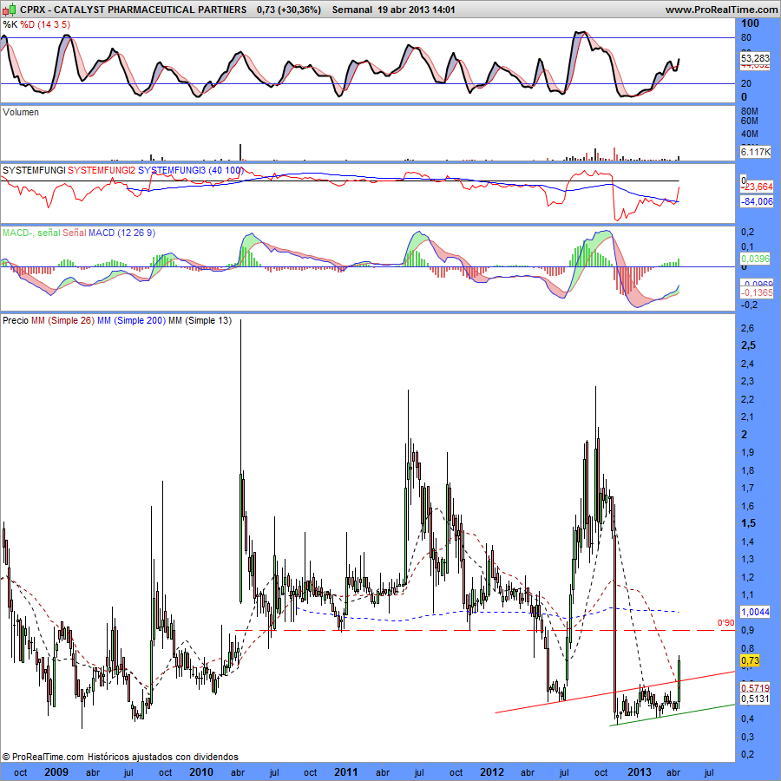The width and height of the screenshot is (781, 781).
Task: Click the red price tag 0,5719
Action: (755, 687)
